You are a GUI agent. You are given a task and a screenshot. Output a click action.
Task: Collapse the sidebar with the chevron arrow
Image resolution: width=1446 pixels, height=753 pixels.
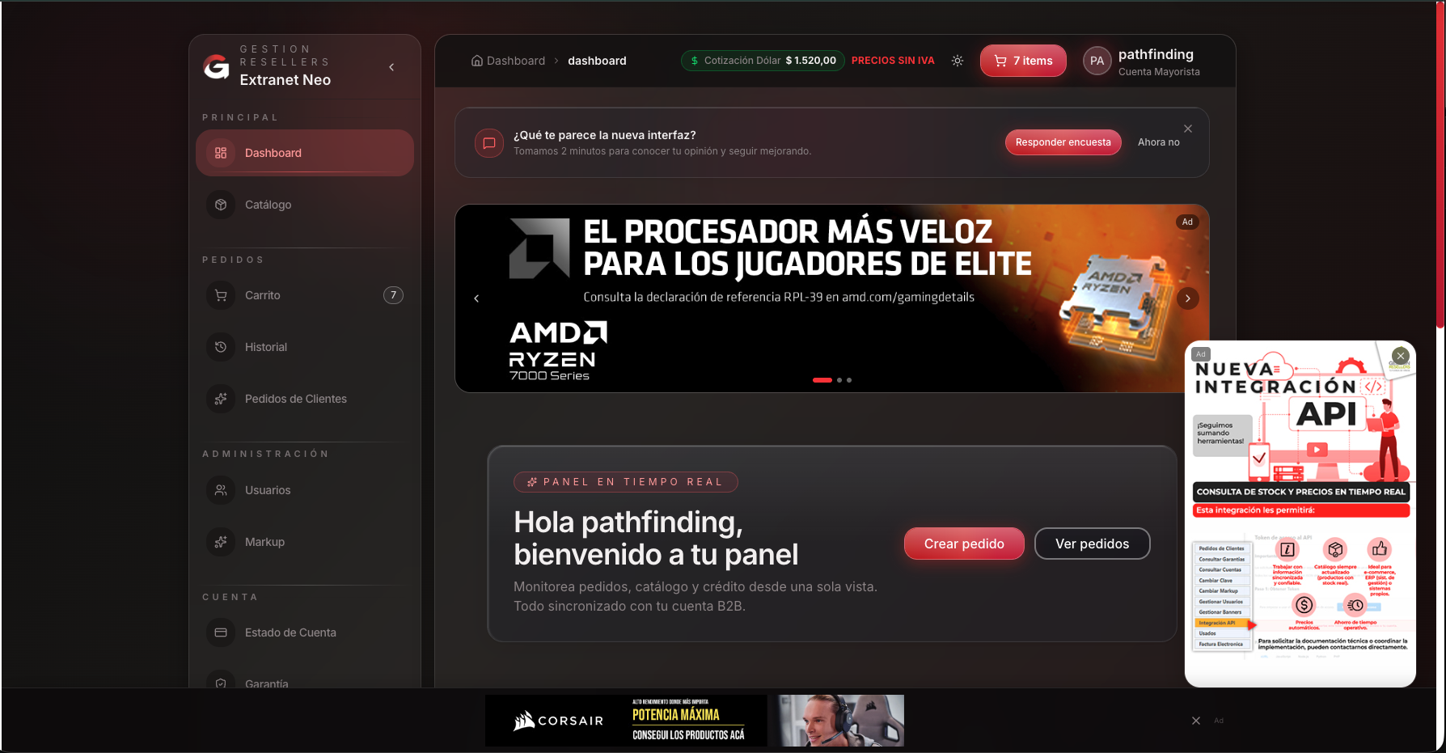391,67
